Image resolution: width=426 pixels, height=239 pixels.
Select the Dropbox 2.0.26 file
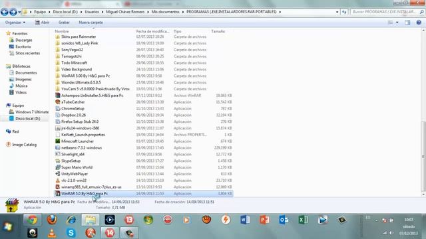point(73,115)
